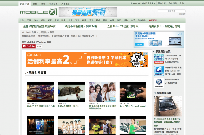
Task: Open the red 樂享資訊 menu item
Action: [x=153, y=21]
